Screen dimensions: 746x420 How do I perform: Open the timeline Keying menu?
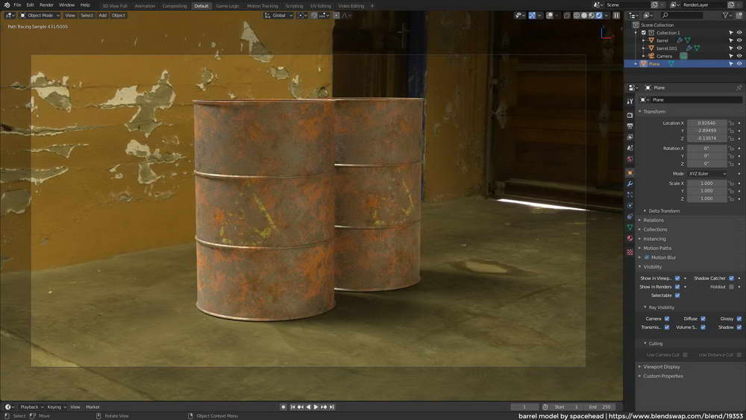coord(56,407)
